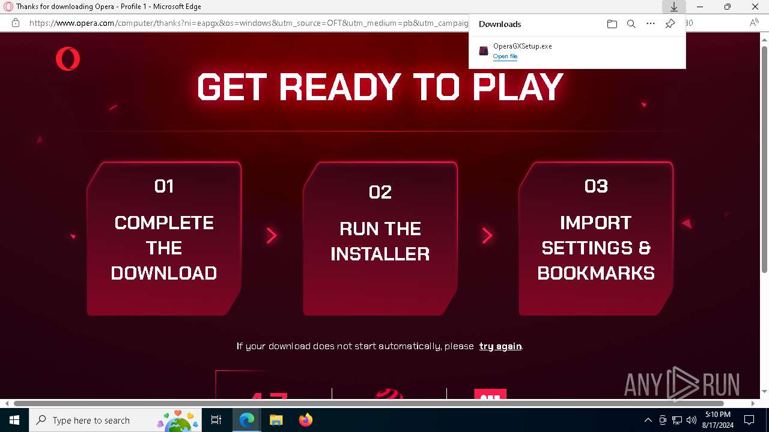Screen dimensions: 769x432
Task: Click the Downloads panel title
Action: coord(500,24)
